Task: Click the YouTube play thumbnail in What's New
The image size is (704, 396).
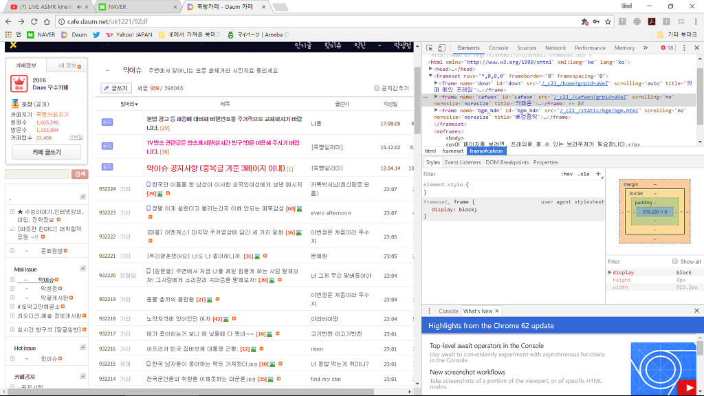Action: click(687, 388)
